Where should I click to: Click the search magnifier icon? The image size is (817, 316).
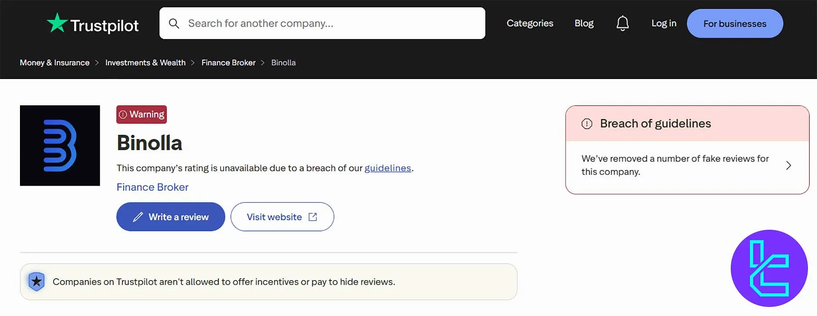(174, 23)
